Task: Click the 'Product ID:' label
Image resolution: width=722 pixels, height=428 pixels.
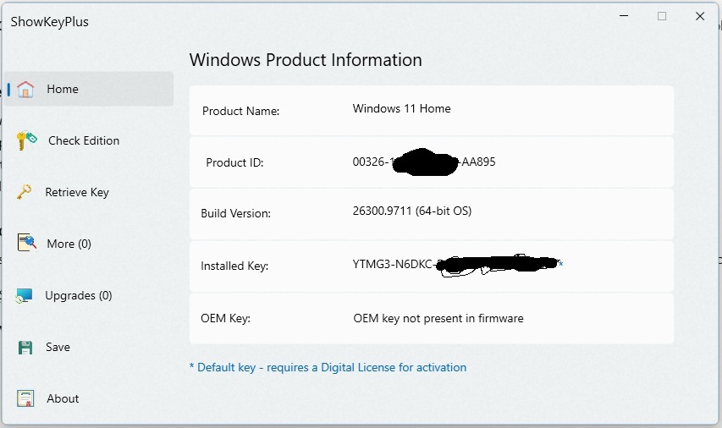Action: click(234, 162)
